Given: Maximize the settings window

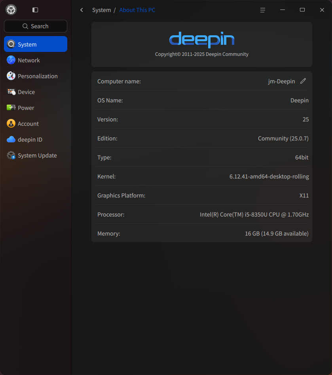Looking at the screenshot, I should pyautogui.click(x=302, y=10).
